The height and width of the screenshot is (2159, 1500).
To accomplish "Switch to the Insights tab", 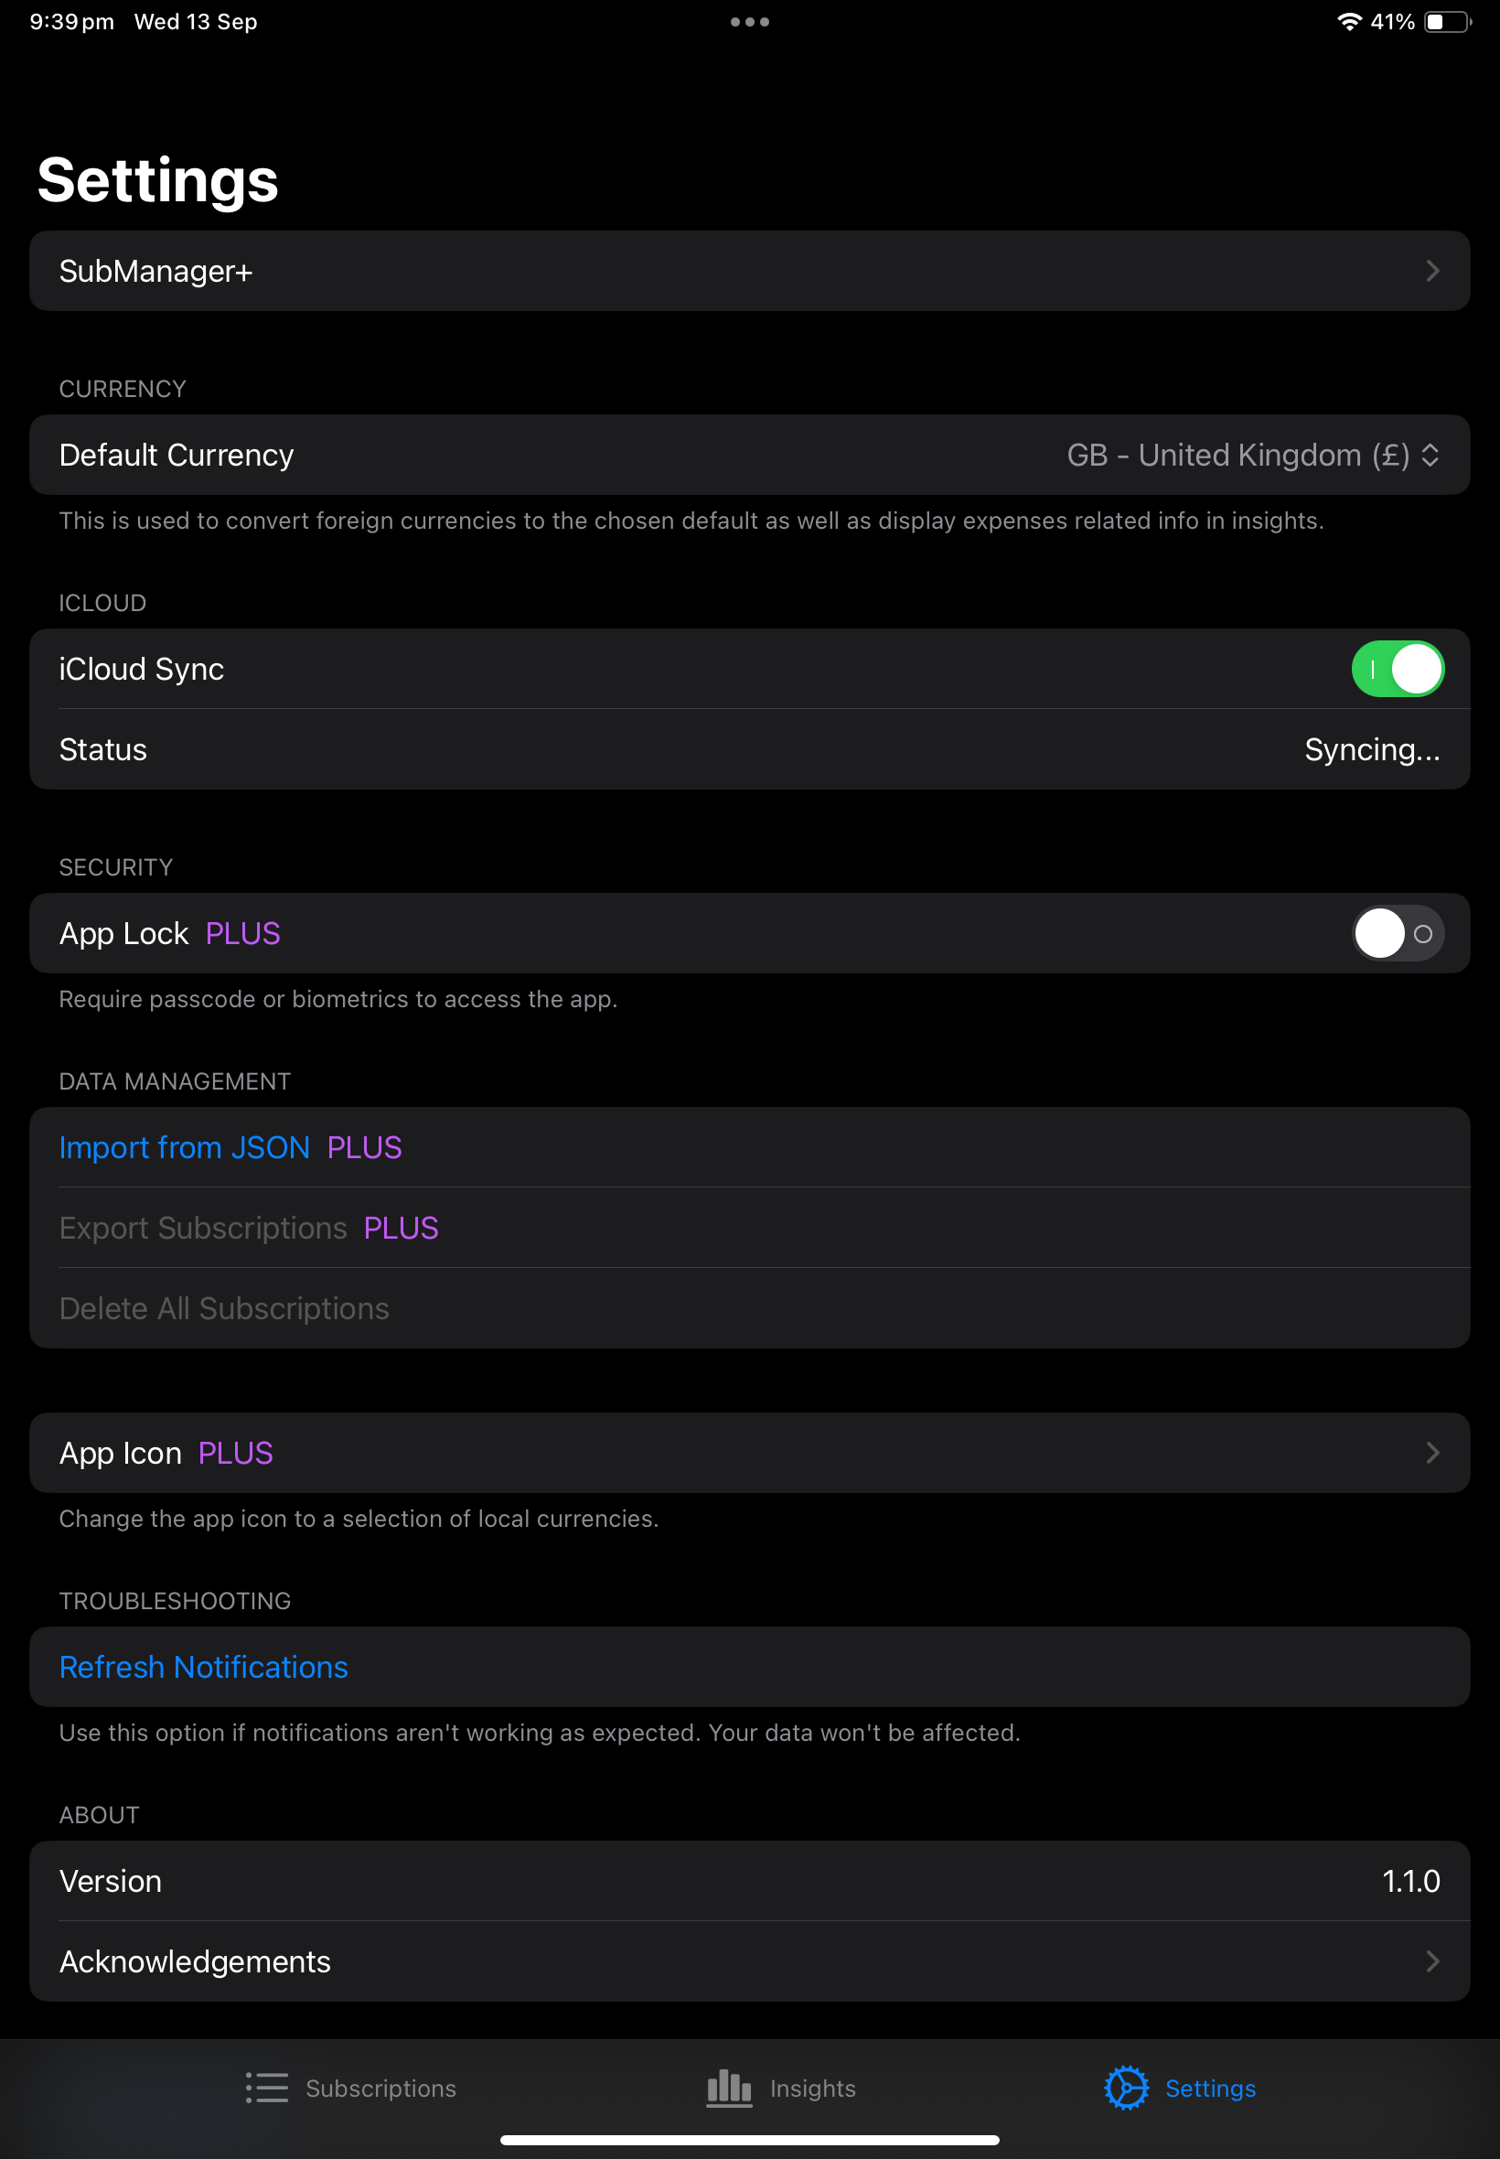I will tap(812, 2089).
